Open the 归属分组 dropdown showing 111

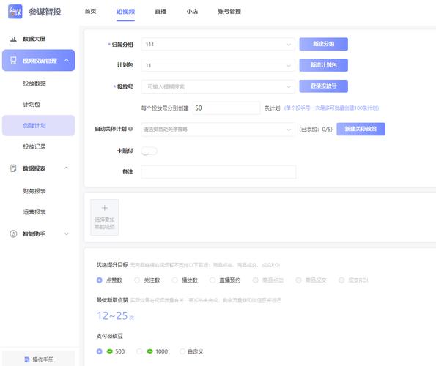tap(218, 44)
